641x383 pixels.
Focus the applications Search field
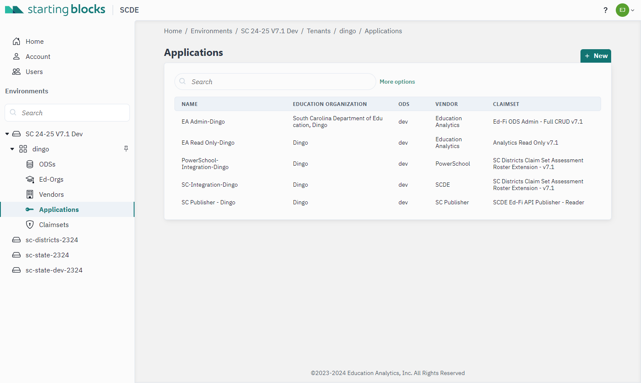[275, 82]
